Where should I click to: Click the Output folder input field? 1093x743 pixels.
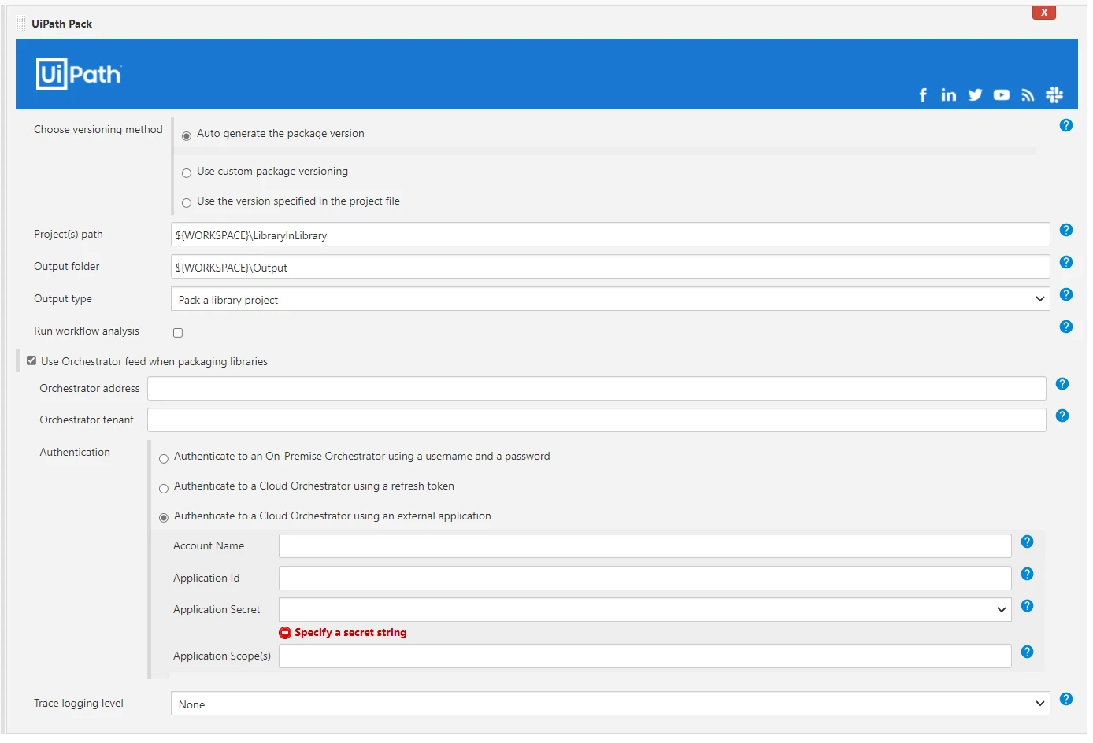point(610,267)
